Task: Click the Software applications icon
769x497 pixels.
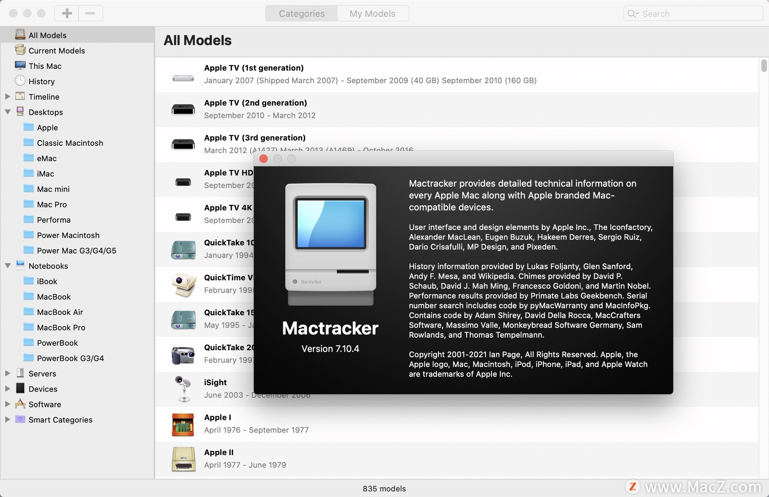Action: [x=20, y=404]
